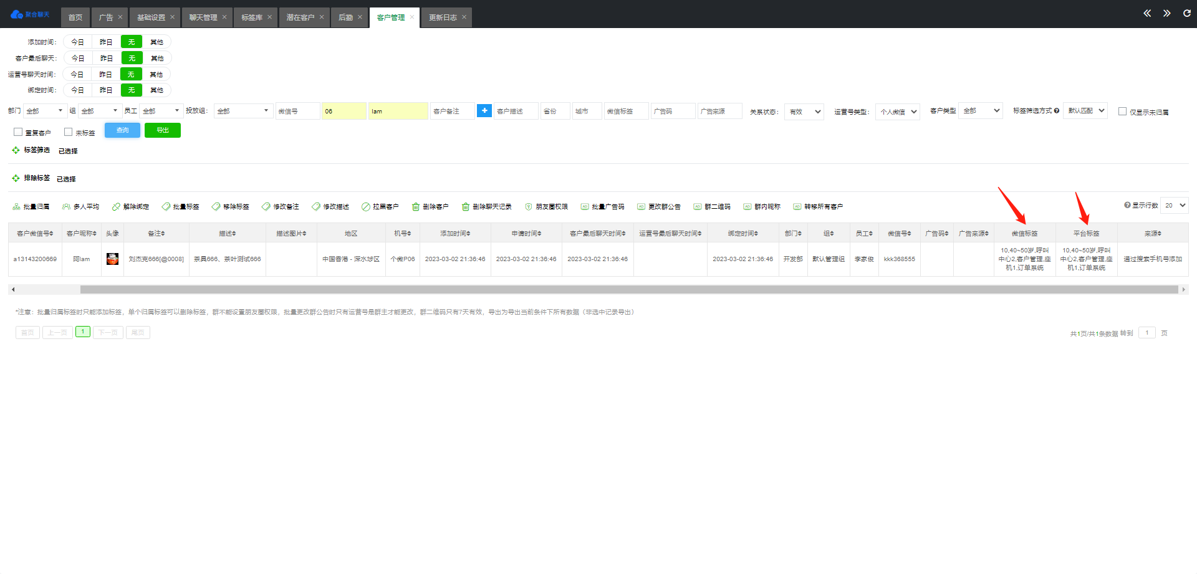Click the 批量归属 batch assign icon

coord(16,207)
